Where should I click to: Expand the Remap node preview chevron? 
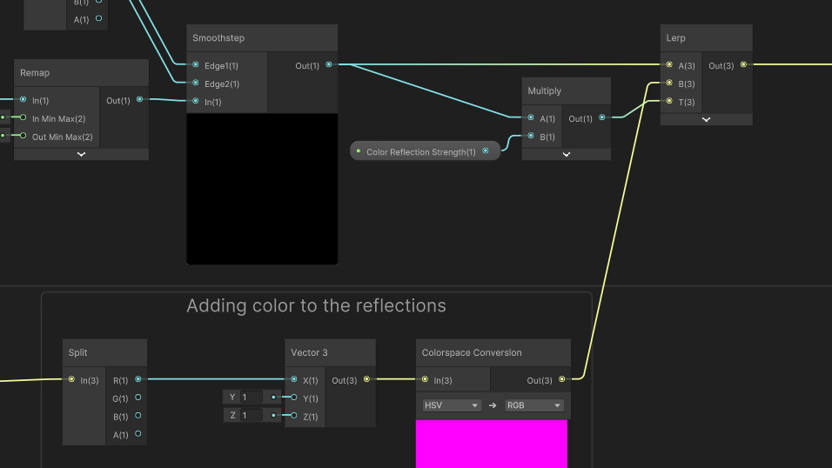click(x=81, y=155)
